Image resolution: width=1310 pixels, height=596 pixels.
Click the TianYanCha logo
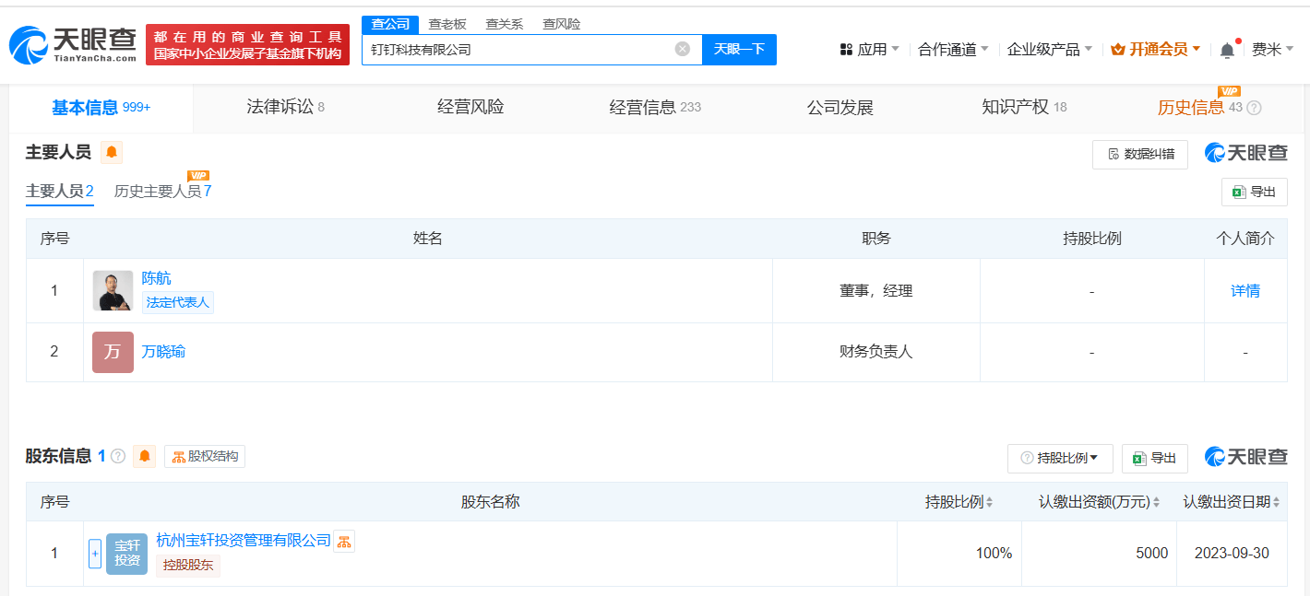(72, 44)
